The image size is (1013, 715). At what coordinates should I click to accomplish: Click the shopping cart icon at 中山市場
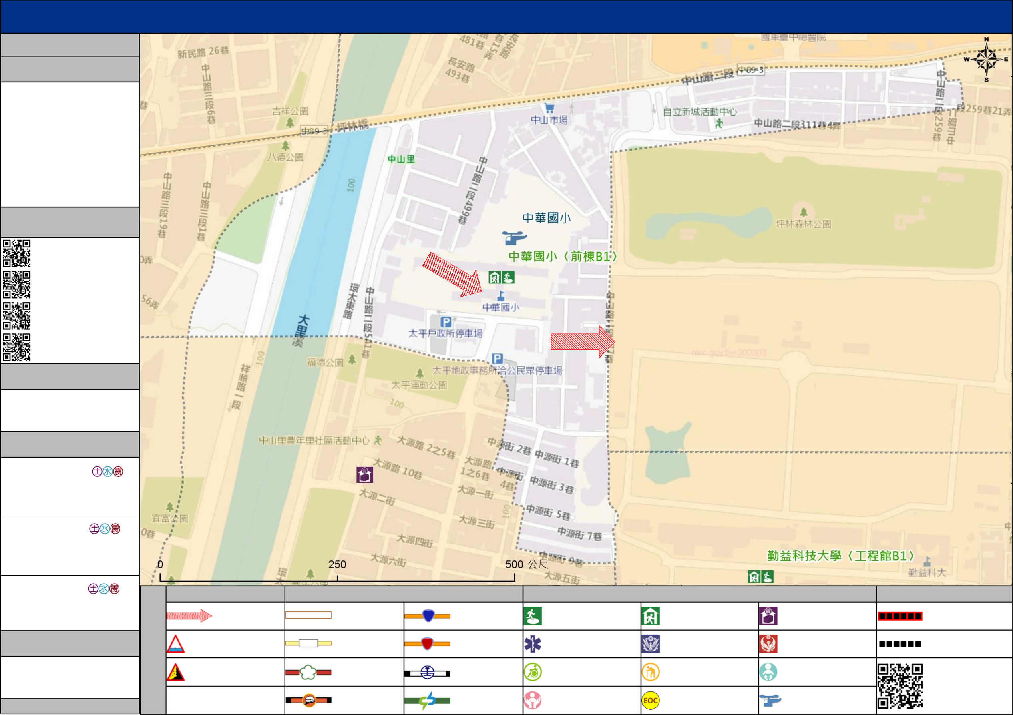coord(549,108)
